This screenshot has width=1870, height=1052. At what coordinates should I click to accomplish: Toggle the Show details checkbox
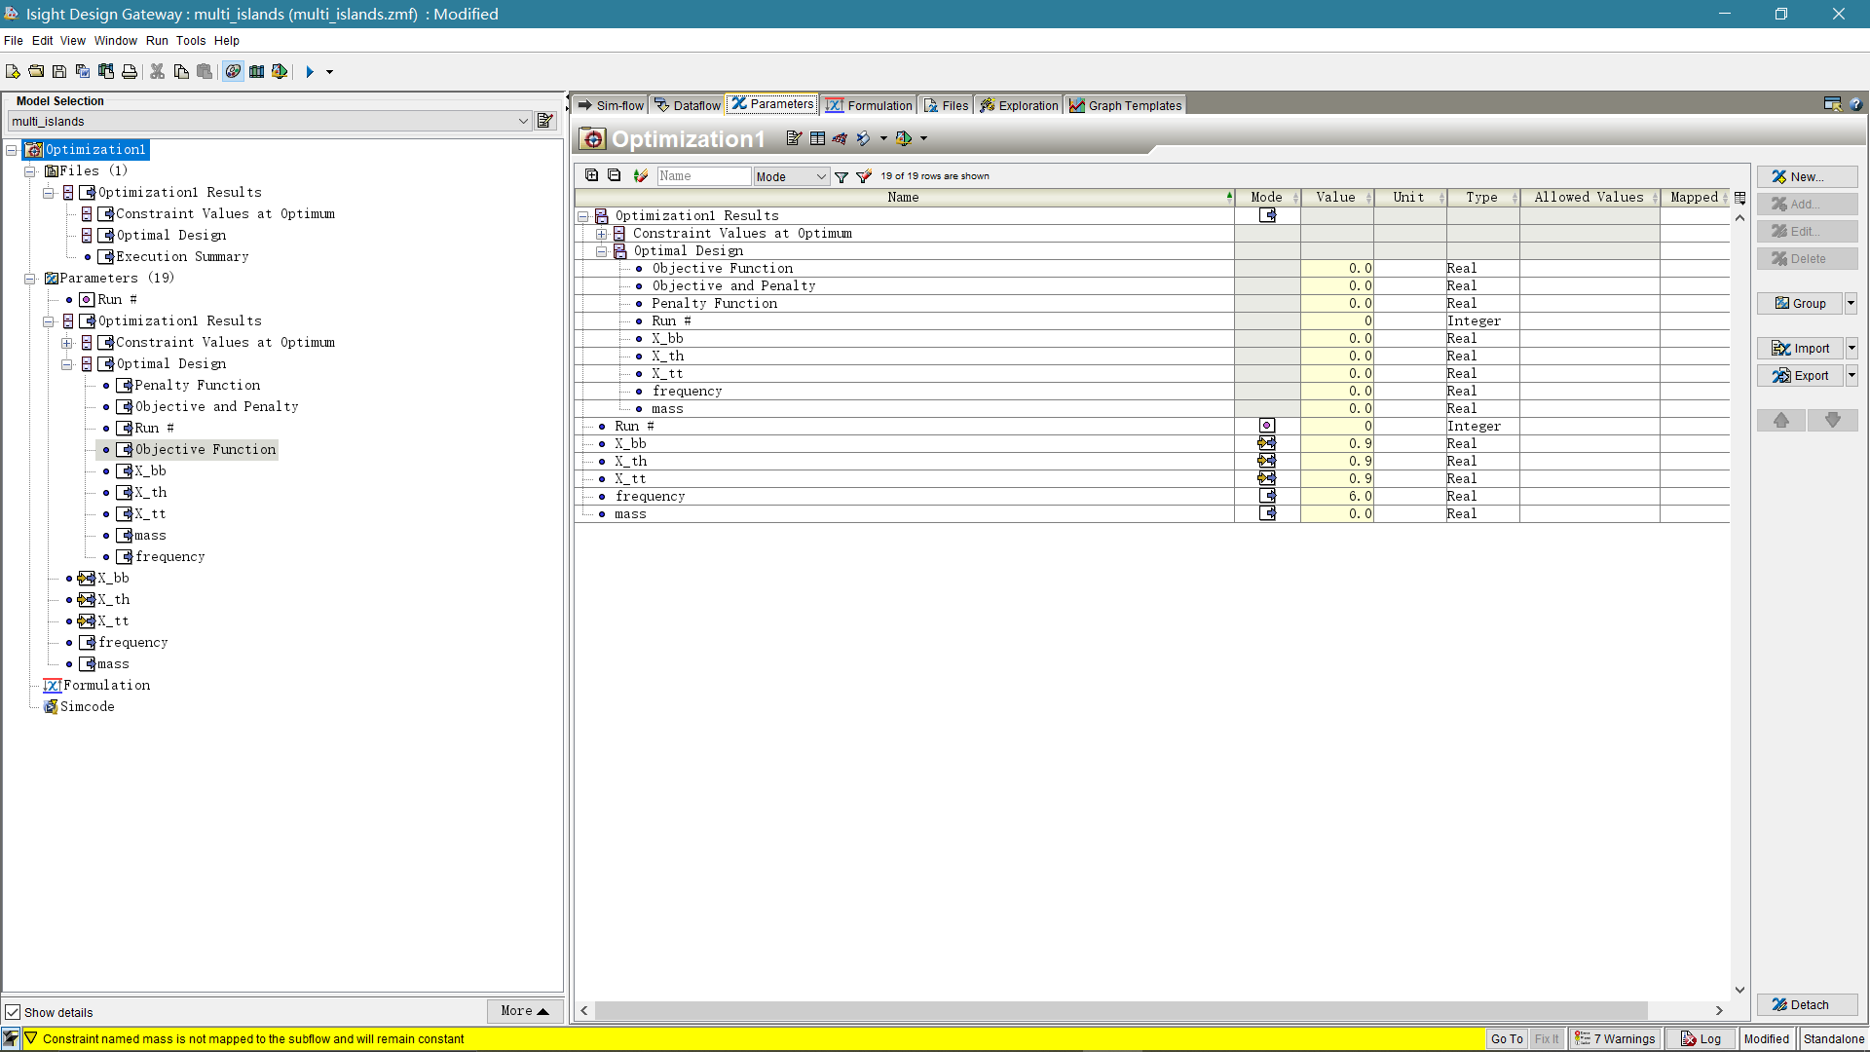click(14, 1012)
